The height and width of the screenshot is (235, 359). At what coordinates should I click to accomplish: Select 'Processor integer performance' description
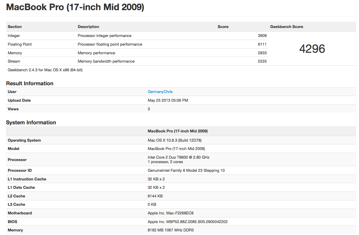(x=105, y=36)
